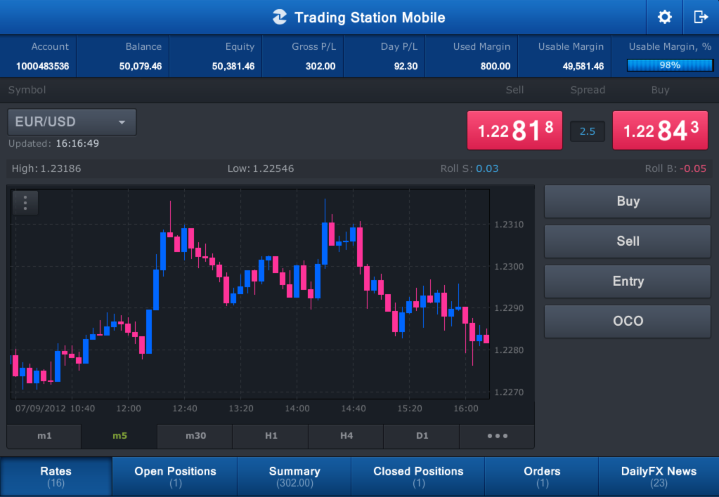Select the H4 timeframe
Image resolution: width=719 pixels, height=497 pixels.
pos(346,436)
